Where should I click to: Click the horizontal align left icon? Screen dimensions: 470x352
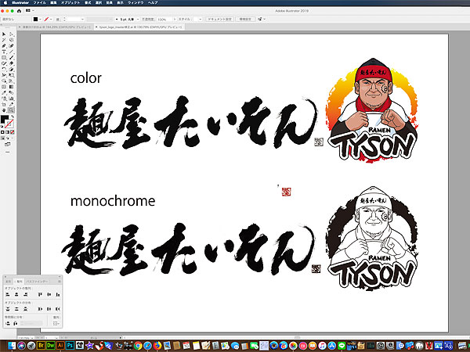pyautogui.click(x=7, y=293)
